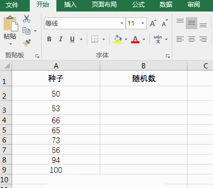The height and width of the screenshot is (188, 213).
Task: Switch to the 审阅 Review tab
Action: (x=194, y=5)
